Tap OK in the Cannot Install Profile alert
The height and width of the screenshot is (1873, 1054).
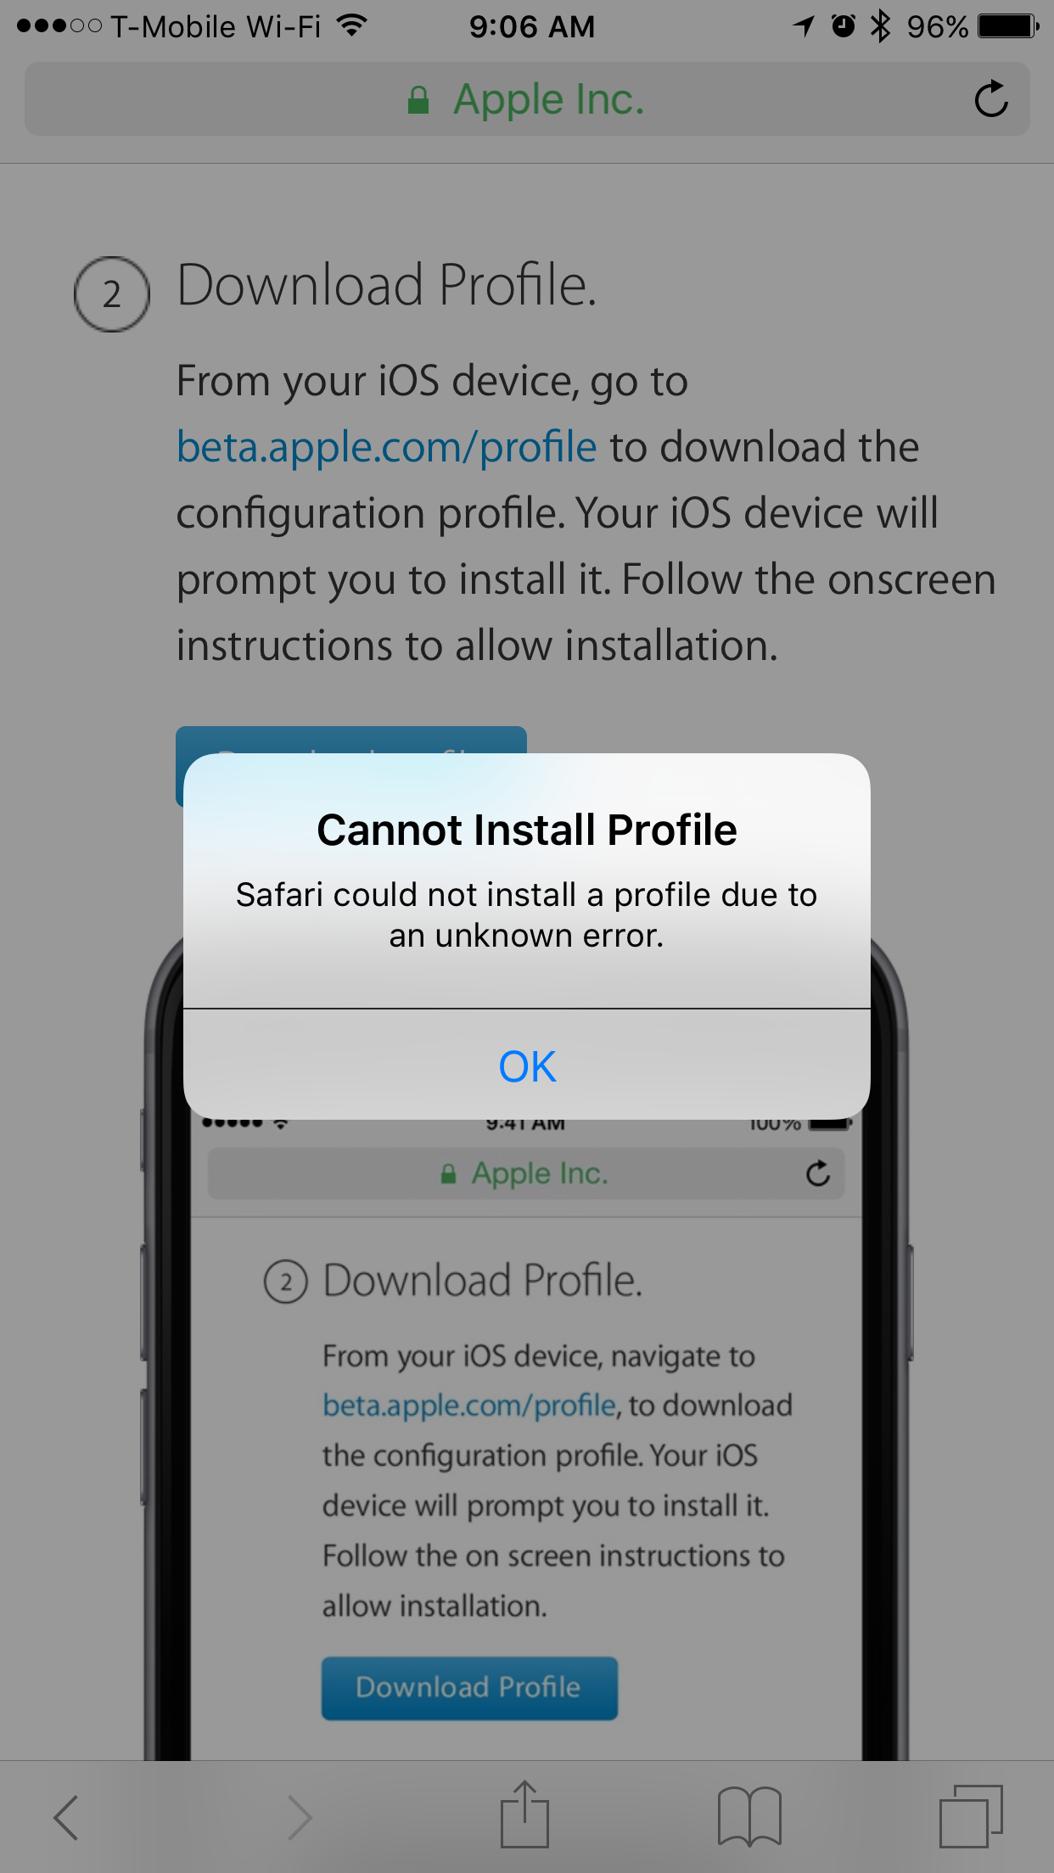(527, 1065)
